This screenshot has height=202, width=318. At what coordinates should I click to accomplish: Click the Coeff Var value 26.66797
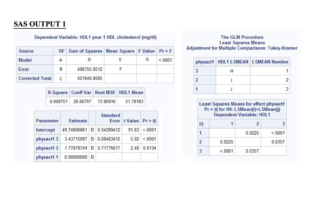click(82, 101)
